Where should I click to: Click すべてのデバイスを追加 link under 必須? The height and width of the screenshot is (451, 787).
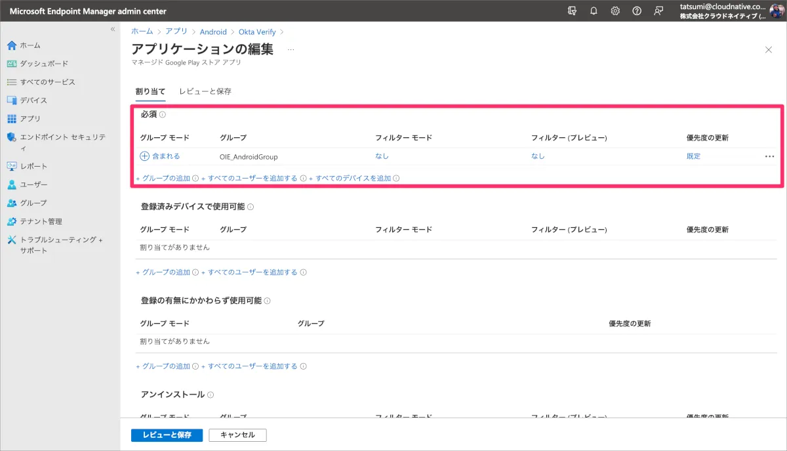tap(353, 178)
